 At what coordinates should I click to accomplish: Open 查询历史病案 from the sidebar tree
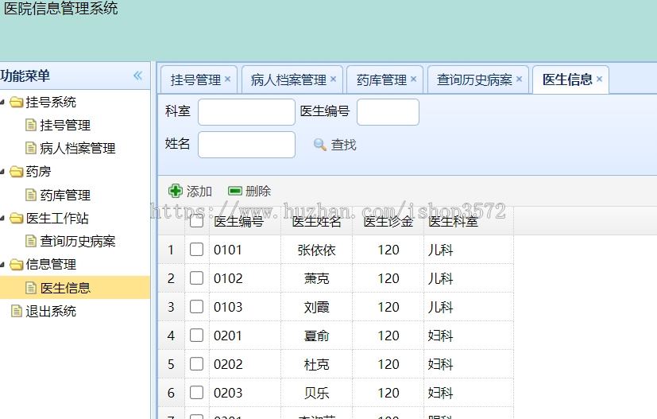tap(78, 241)
